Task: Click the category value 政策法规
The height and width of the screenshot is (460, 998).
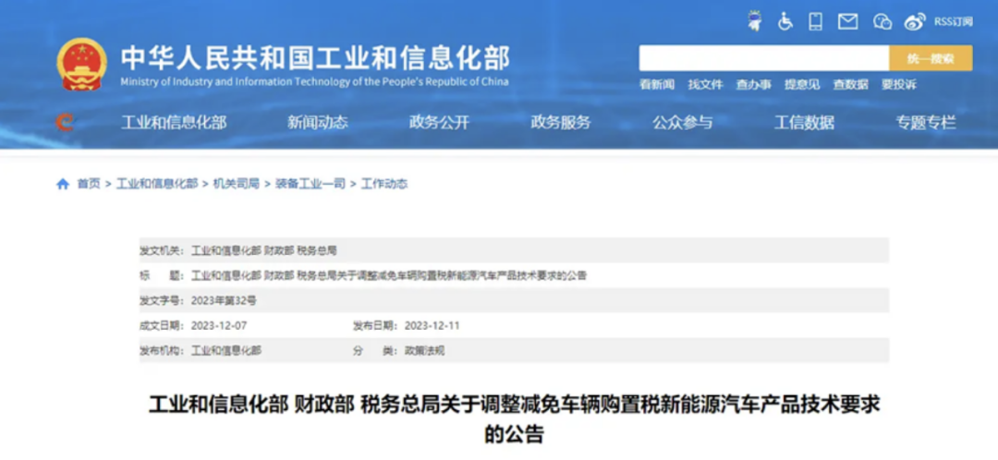Action: pos(424,351)
